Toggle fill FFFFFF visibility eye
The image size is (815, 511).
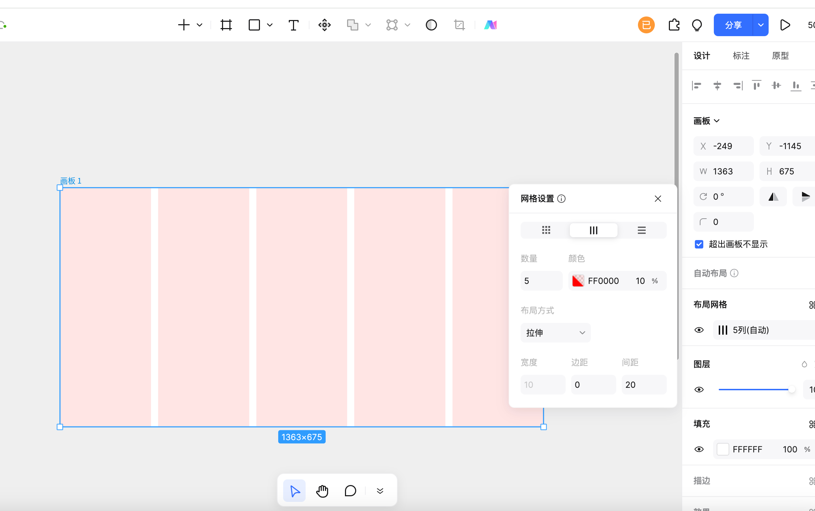[x=699, y=449]
